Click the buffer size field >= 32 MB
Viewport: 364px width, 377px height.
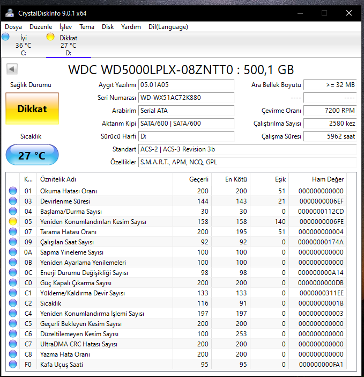pos(330,85)
